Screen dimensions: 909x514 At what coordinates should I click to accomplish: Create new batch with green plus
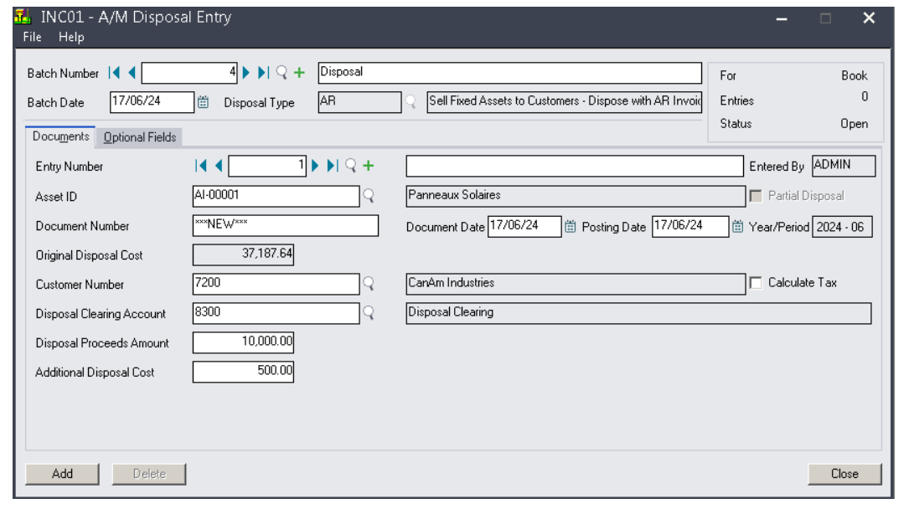299,73
